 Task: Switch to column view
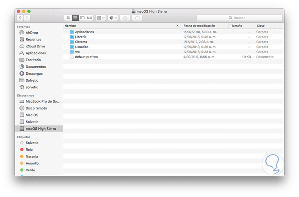82,18
